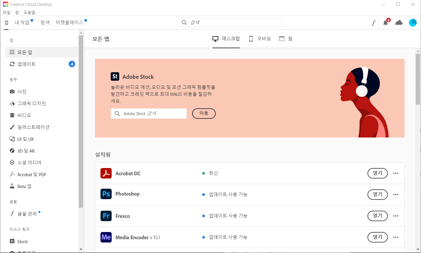Click main content scrollbar thumb
The width and height of the screenshot is (421, 253).
pos(418,79)
